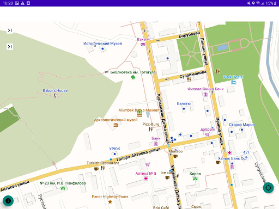
Task: Select the Исторический Музей label
Action: 102,44
